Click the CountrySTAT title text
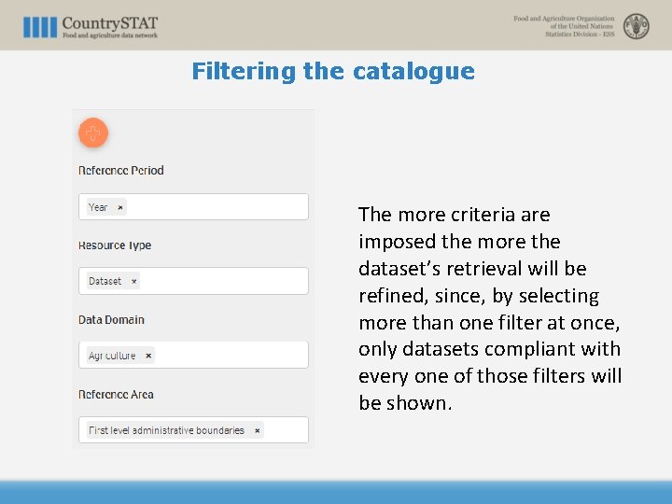This screenshot has width=672, height=504. coord(110,23)
